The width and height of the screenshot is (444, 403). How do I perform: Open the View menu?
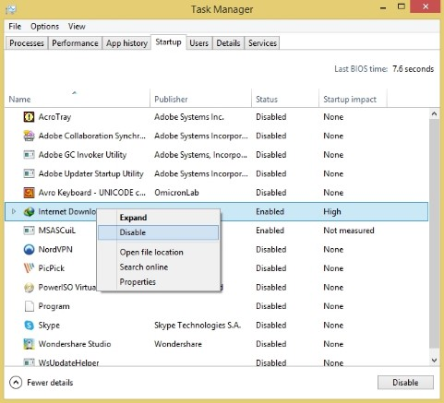coord(77,27)
